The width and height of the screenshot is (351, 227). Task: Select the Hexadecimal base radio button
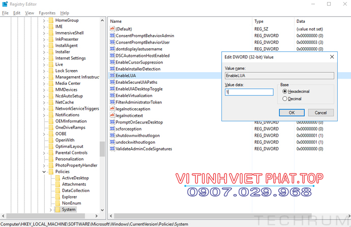pos(285,92)
